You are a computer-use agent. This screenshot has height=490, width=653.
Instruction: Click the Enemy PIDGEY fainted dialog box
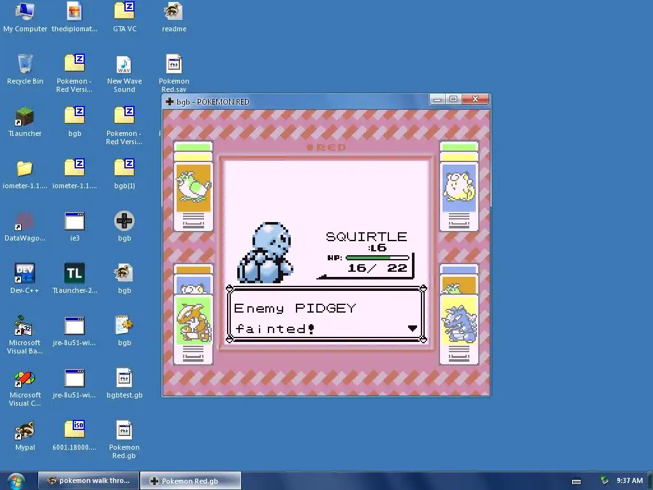pos(326,314)
